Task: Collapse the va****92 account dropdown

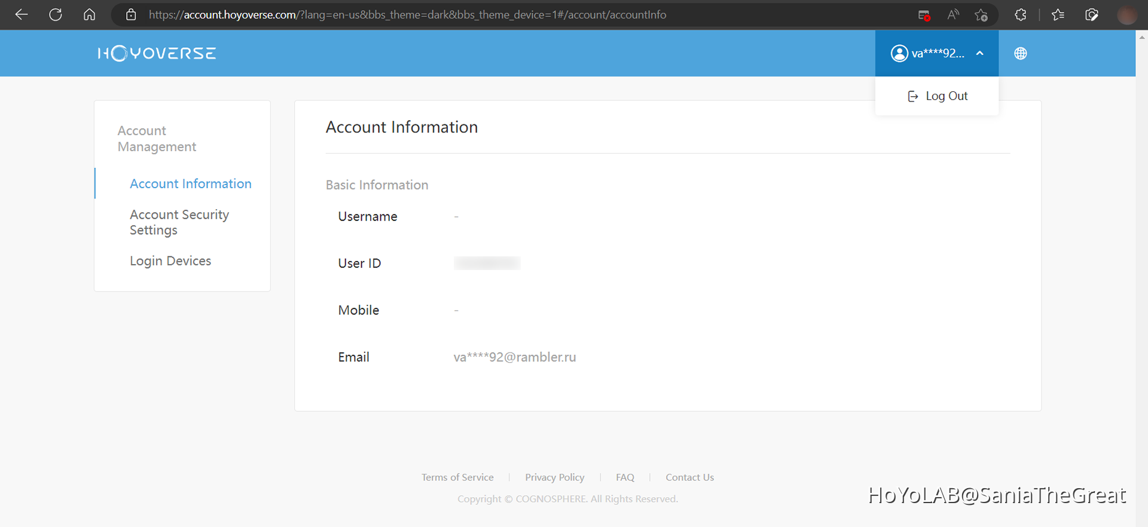Action: 979,54
